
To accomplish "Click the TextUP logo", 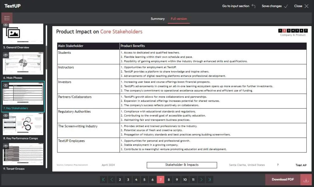I will pyautogui.click(x=12, y=6).
